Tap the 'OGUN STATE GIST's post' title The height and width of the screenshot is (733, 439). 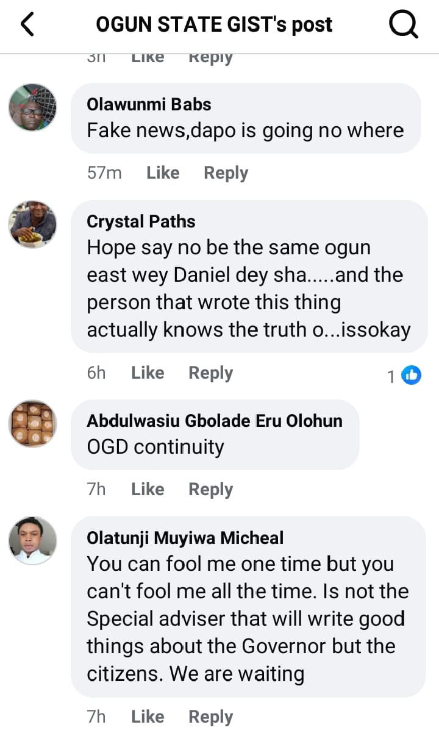click(x=214, y=25)
